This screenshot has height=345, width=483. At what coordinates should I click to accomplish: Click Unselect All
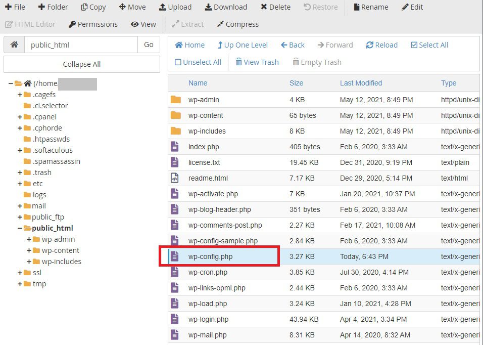point(198,62)
